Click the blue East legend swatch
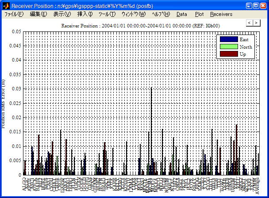Viewport: 269px width, 198px height. point(229,39)
